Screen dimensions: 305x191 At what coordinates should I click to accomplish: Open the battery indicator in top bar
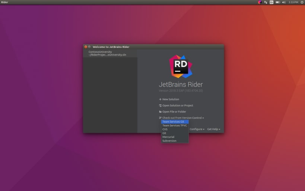[x=278, y=2]
